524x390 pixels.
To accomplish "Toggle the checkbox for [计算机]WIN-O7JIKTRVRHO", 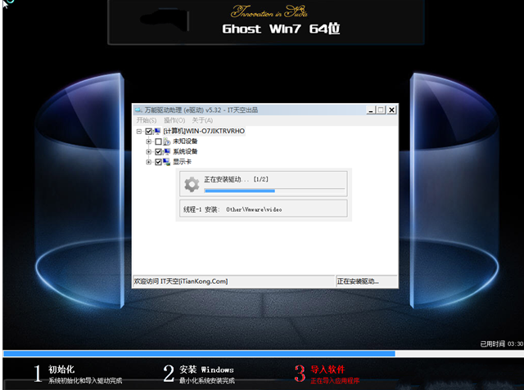I will 149,132.
